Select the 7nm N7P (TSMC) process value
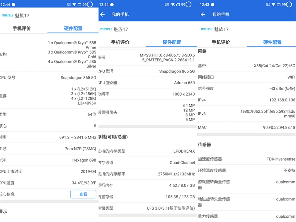The width and height of the screenshot is (296, 222). click(x=80, y=149)
